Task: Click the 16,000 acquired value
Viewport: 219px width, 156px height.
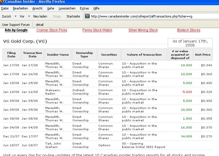Action: click(x=186, y=127)
